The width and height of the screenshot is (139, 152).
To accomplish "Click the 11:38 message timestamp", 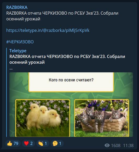I will pos(128,145).
